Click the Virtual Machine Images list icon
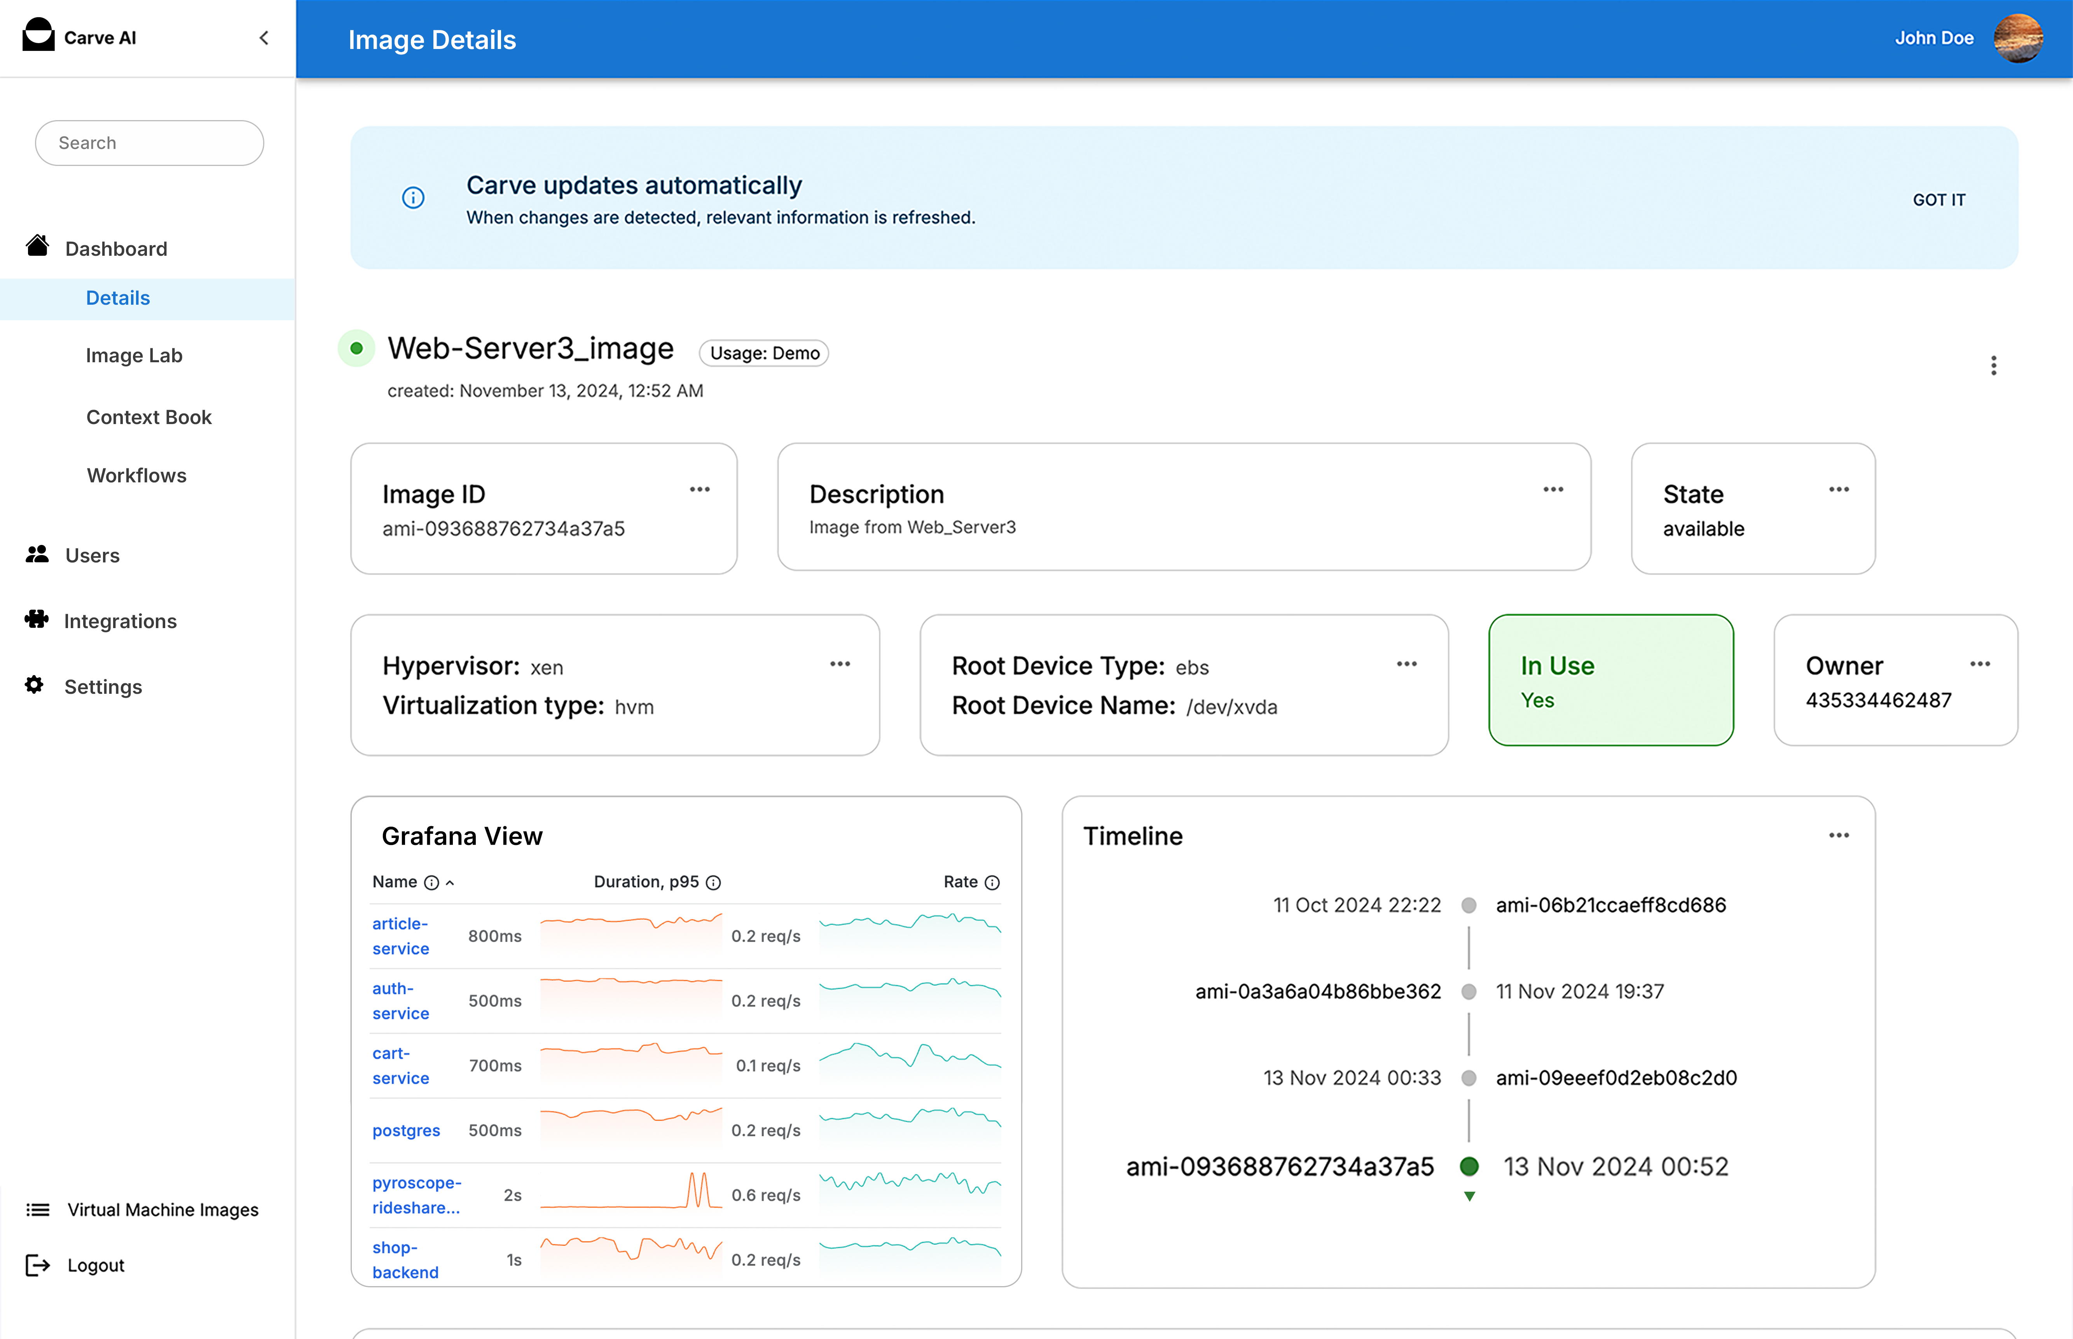This screenshot has height=1339, width=2073. point(37,1210)
